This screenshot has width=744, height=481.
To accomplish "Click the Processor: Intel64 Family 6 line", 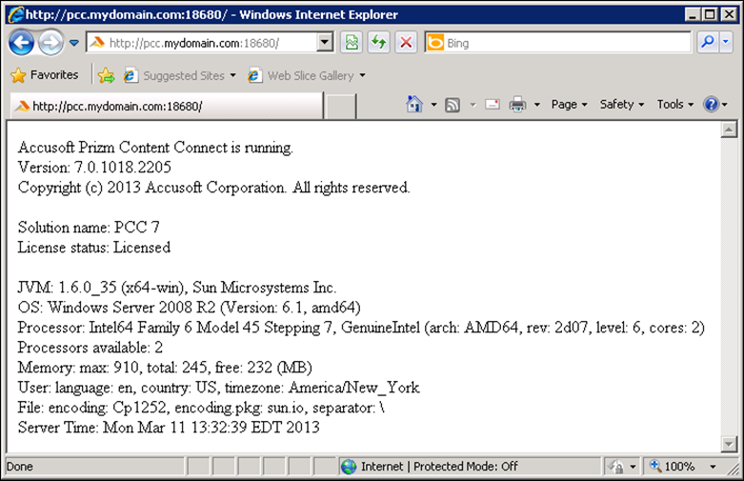I will coord(361,328).
